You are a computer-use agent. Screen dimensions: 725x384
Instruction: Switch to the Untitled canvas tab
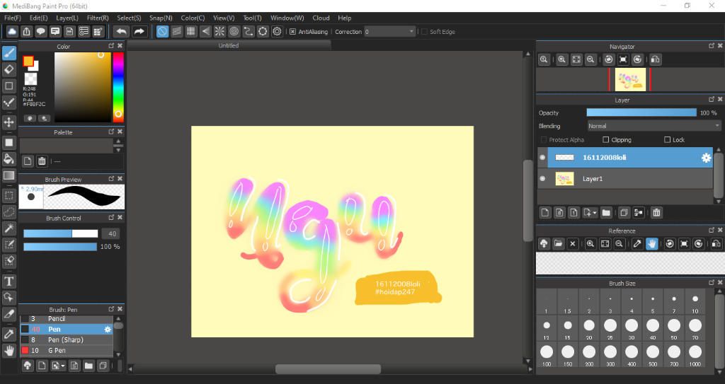229,45
